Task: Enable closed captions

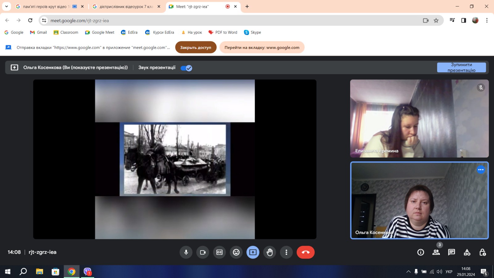Action: coord(220,252)
